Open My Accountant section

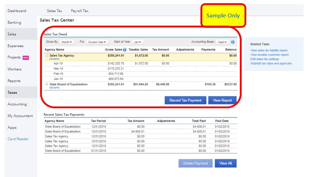[x=20, y=116]
